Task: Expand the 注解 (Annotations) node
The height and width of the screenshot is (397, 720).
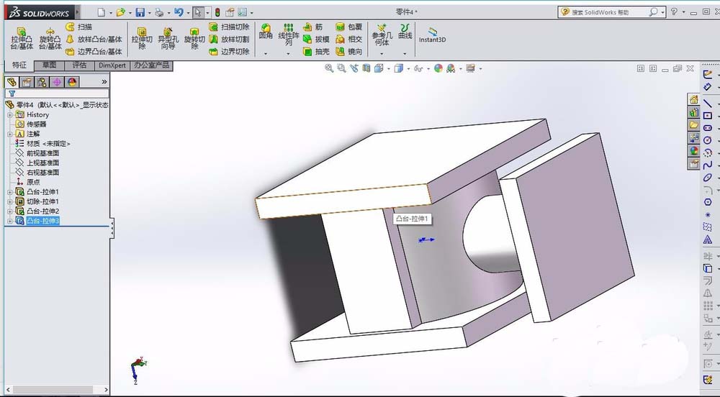Action: 9,134
